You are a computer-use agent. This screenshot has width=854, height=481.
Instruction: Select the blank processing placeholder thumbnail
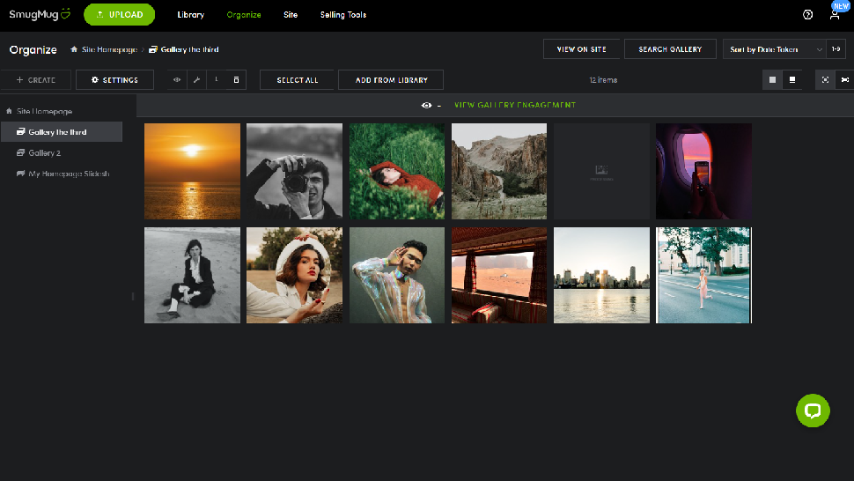[602, 171]
